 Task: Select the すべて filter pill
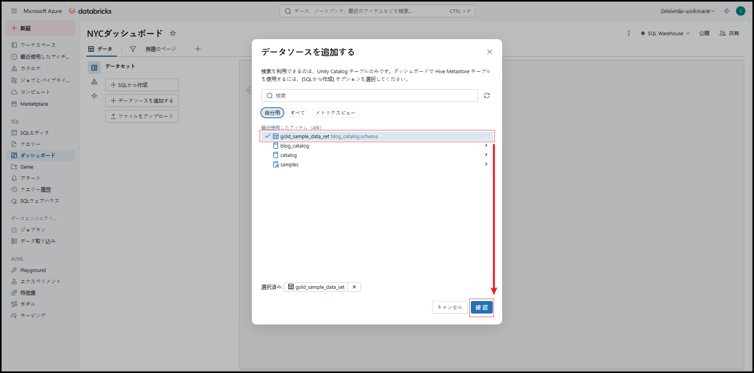click(x=298, y=113)
